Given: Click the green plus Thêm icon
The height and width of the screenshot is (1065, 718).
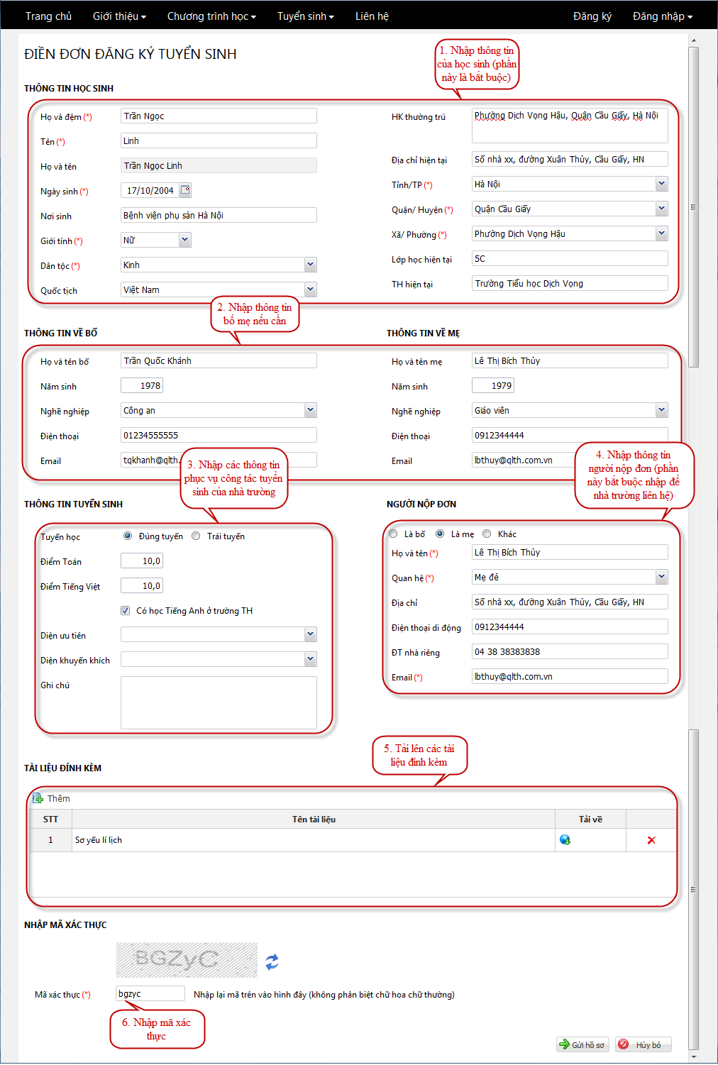Looking at the screenshot, I should (x=38, y=798).
